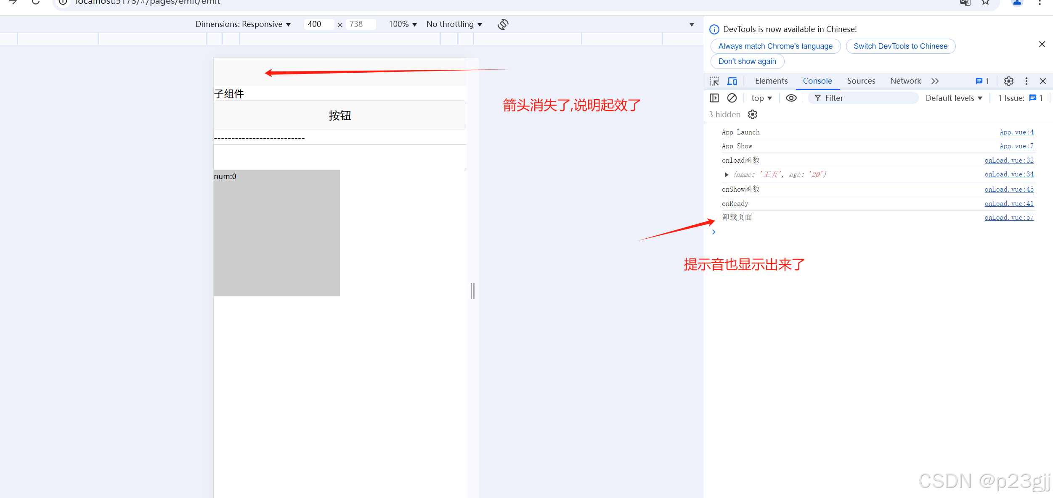Expand the logged name age object
1053x498 pixels.
click(x=727, y=175)
